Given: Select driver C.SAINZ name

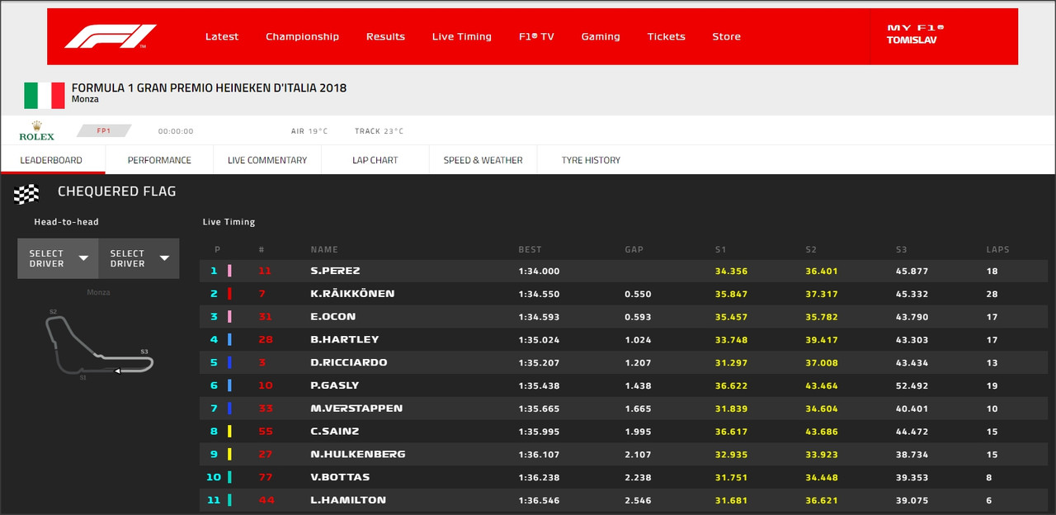Looking at the screenshot, I should tap(334, 431).
